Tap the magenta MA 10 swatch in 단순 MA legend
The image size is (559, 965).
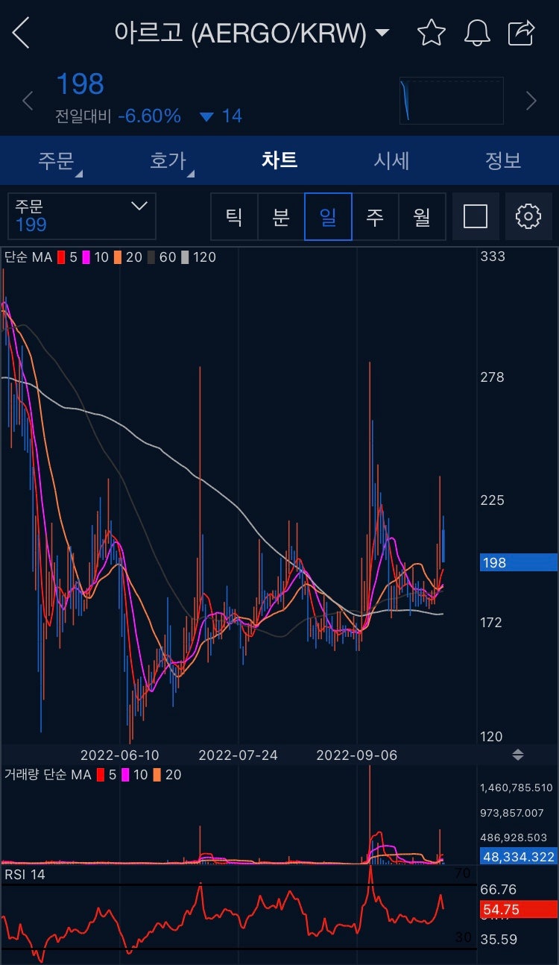[x=86, y=257]
